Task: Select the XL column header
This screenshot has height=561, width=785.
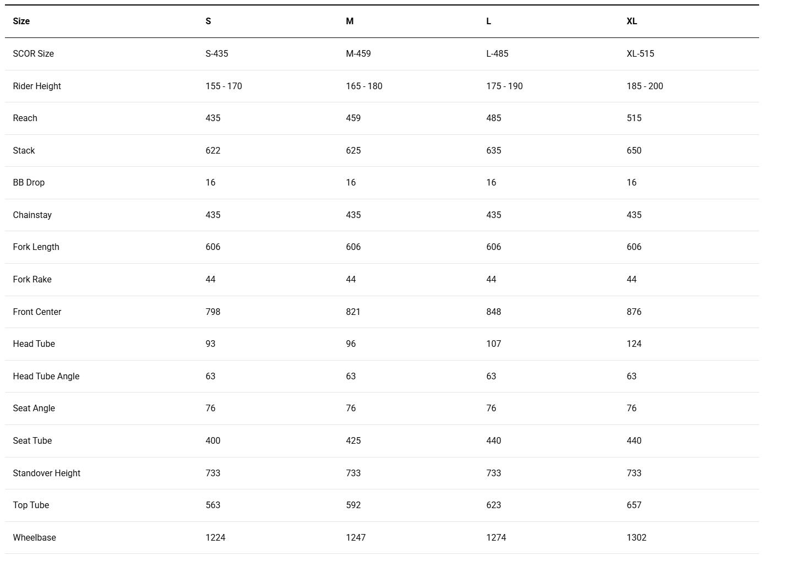Action: click(x=631, y=21)
